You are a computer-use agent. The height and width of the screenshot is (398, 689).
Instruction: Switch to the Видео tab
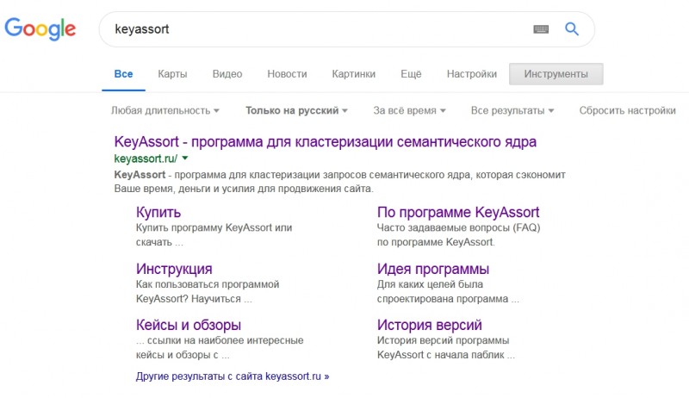(x=227, y=74)
